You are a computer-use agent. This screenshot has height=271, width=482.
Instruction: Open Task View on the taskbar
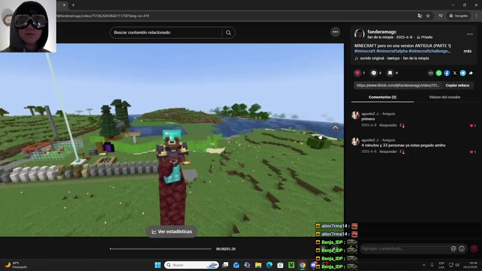tap(225, 265)
